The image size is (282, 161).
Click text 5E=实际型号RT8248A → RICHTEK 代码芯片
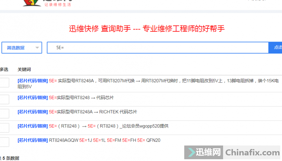pyautogui.click(x=93, y=112)
